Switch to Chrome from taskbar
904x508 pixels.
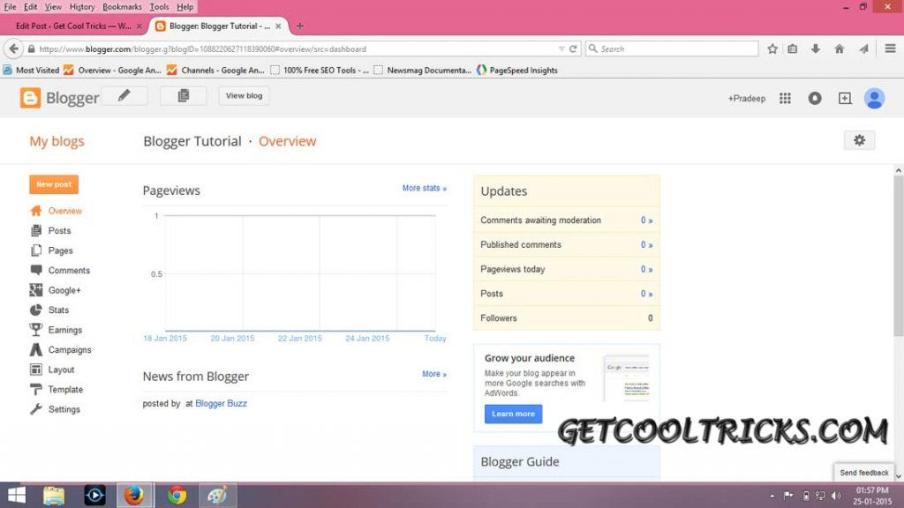pyautogui.click(x=177, y=496)
